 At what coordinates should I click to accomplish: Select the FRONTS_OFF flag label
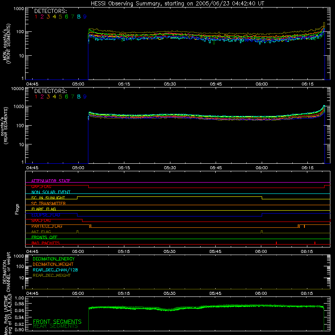click(44, 237)
